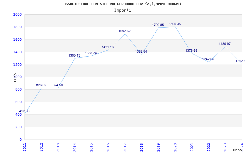Screen dimensions: 245x153
Task: Click the 2022 x-axis year label
Action: (209, 147)
